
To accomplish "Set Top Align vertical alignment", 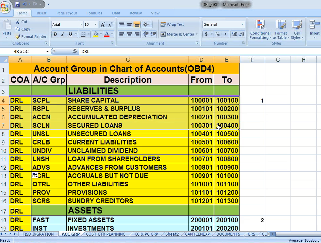I will click(122, 24).
